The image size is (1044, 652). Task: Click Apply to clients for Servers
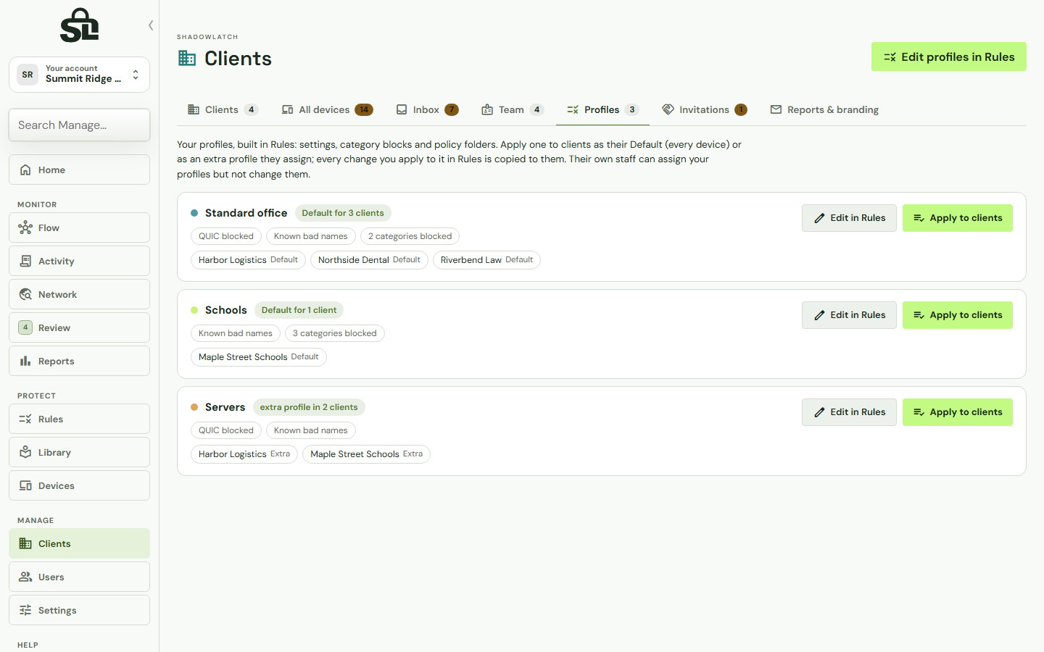tap(957, 411)
